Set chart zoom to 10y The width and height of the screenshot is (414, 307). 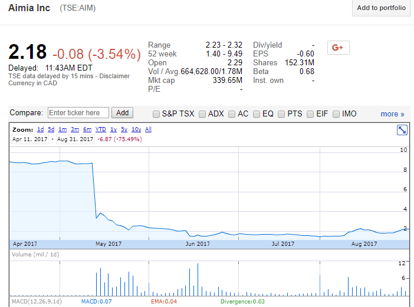(136, 129)
